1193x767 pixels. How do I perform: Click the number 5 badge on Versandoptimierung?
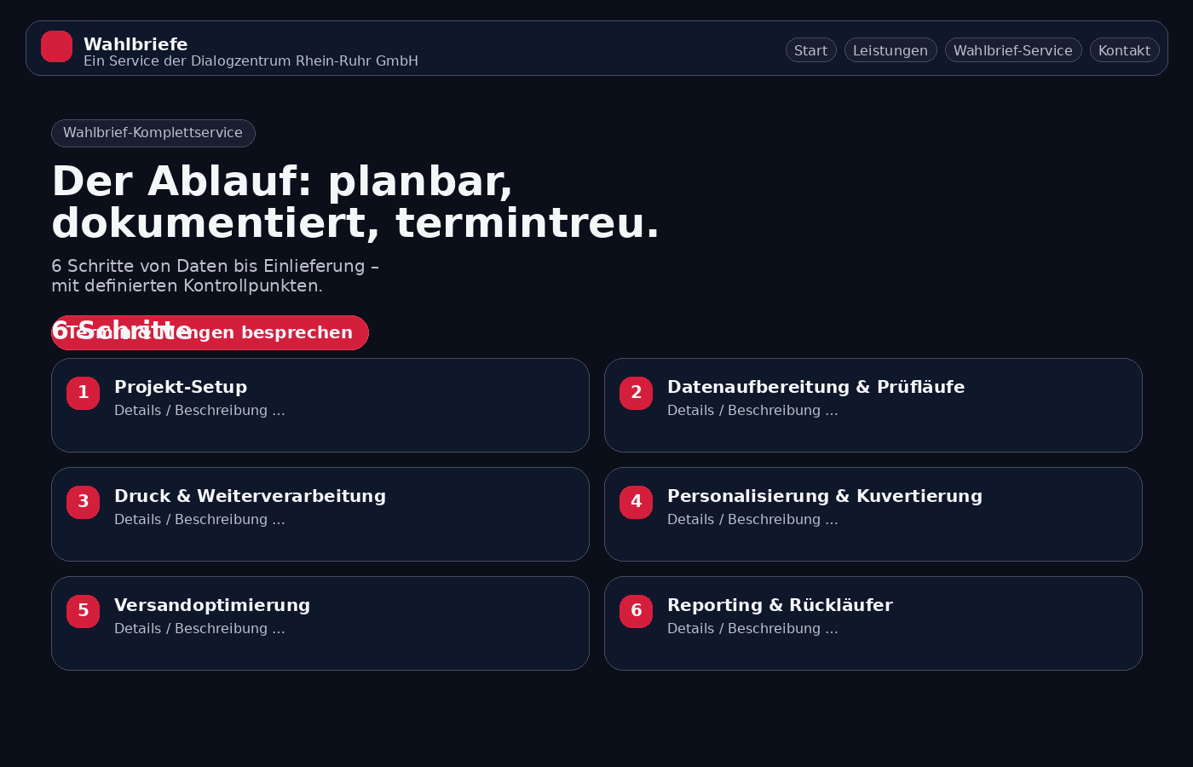click(x=83, y=611)
